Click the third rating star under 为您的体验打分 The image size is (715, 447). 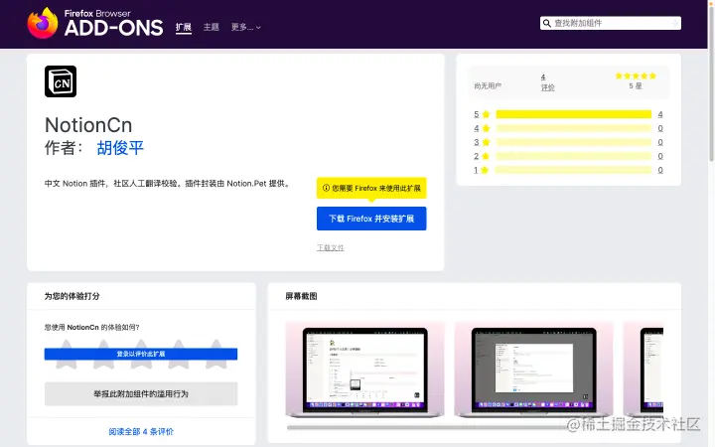(141, 354)
